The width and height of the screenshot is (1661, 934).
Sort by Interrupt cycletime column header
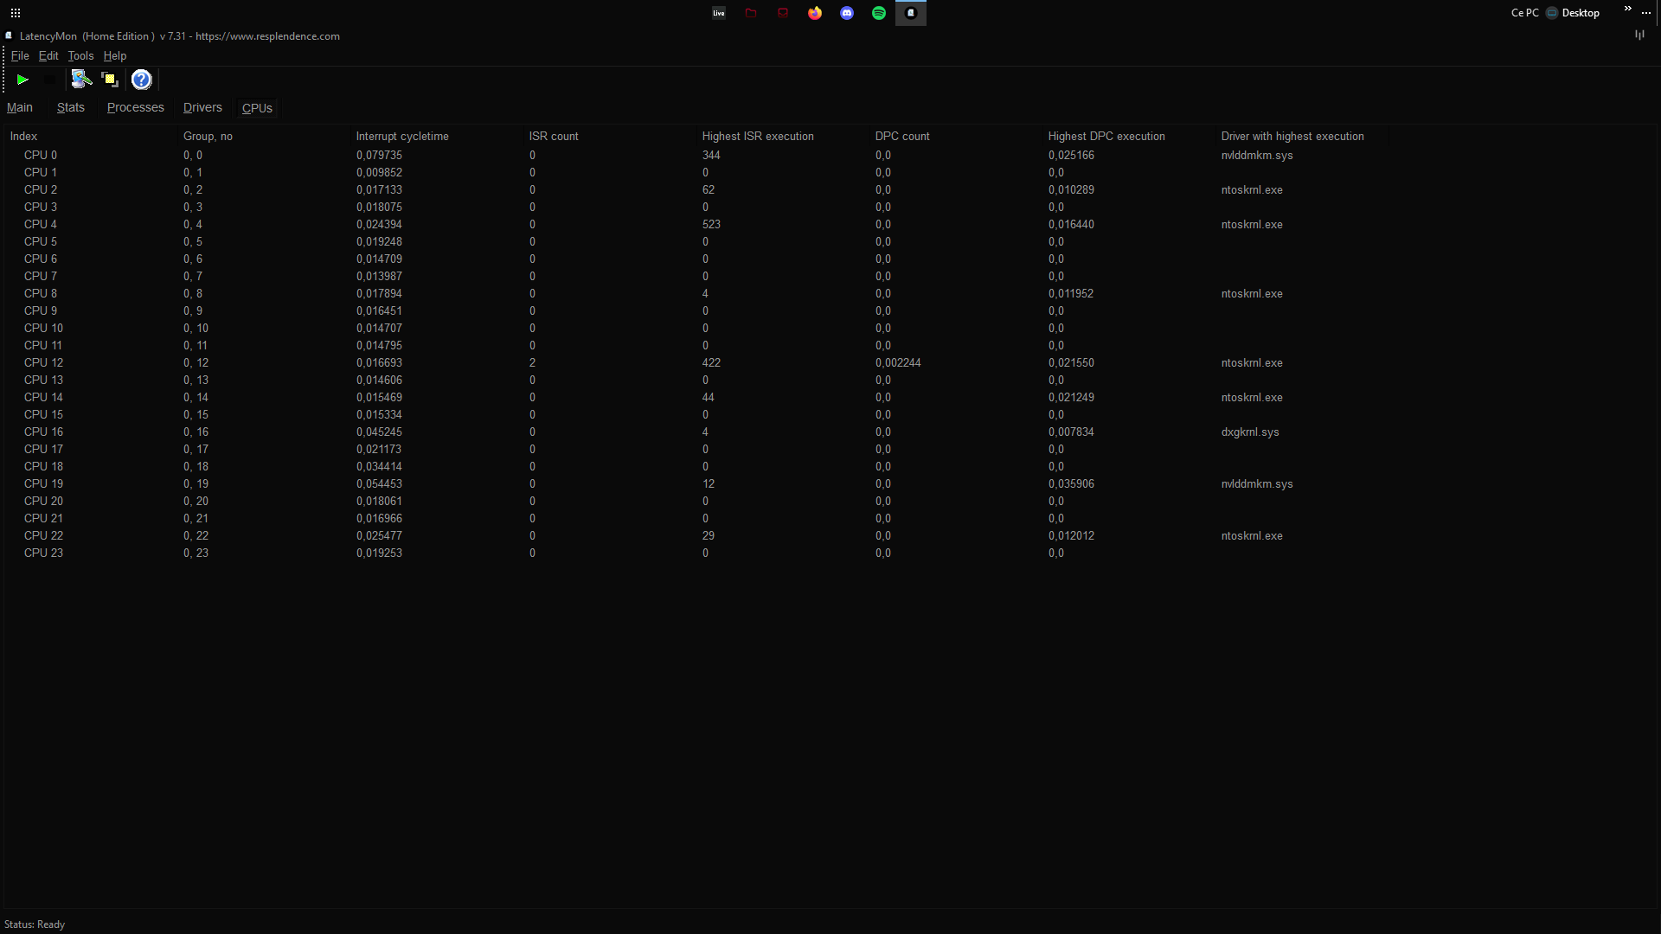[402, 136]
